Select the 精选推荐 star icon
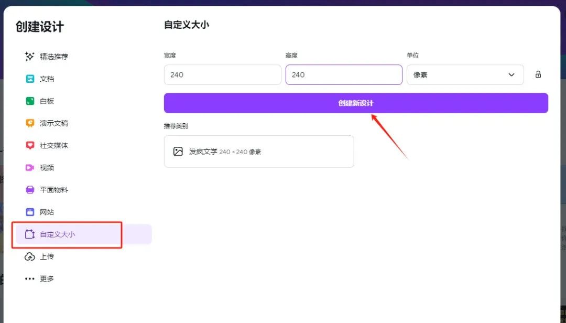Image resolution: width=566 pixels, height=323 pixels. tap(30, 57)
